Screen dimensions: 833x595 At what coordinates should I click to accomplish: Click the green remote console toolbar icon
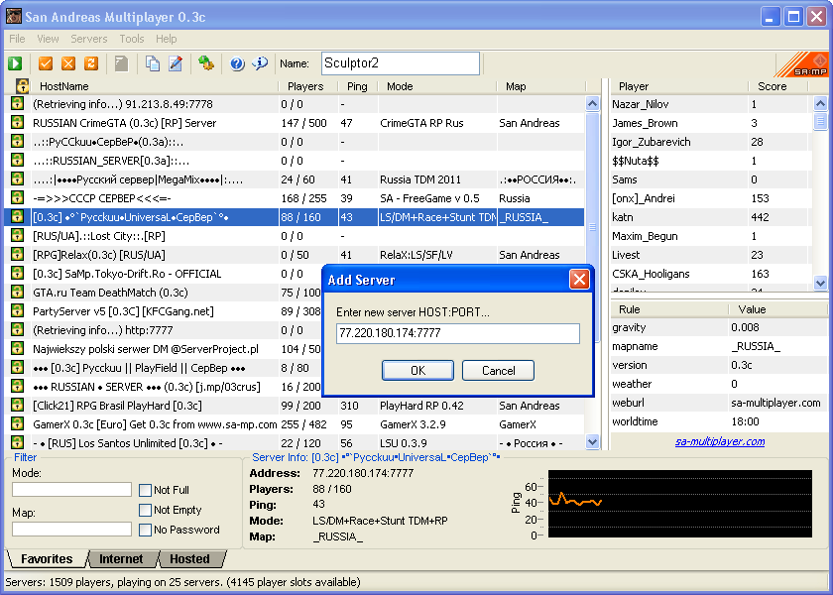point(206,63)
